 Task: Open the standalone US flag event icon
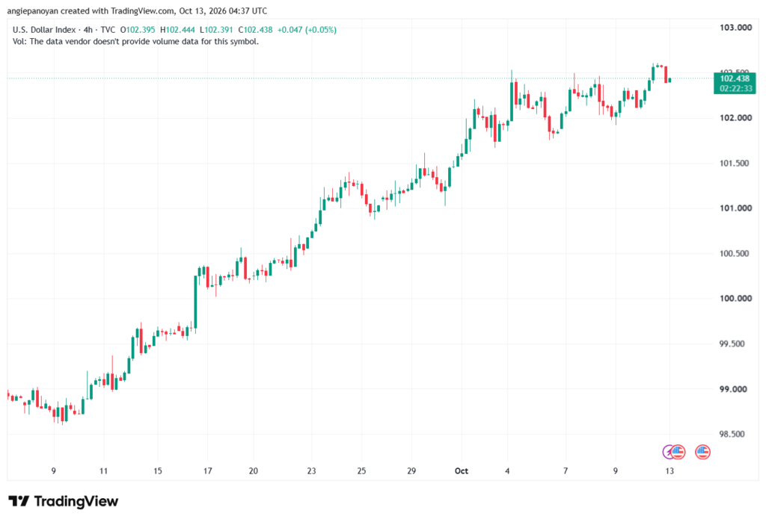click(x=702, y=452)
